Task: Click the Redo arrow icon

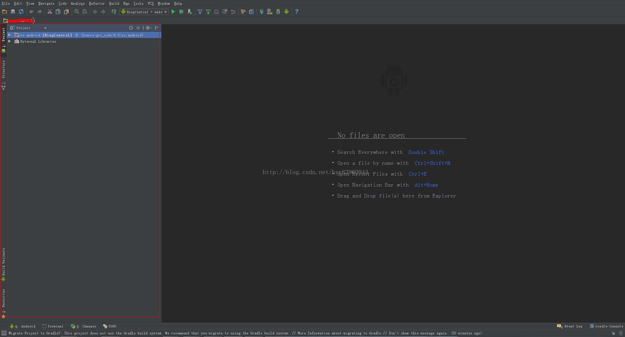Action: click(x=40, y=12)
